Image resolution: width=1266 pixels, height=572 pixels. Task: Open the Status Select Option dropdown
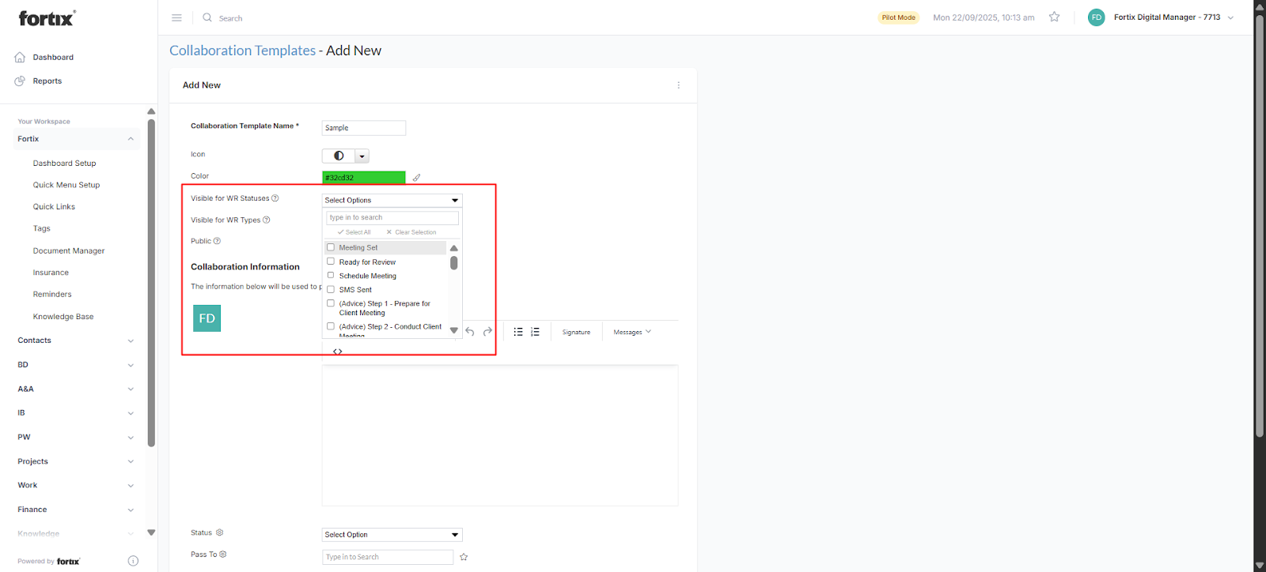392,535
